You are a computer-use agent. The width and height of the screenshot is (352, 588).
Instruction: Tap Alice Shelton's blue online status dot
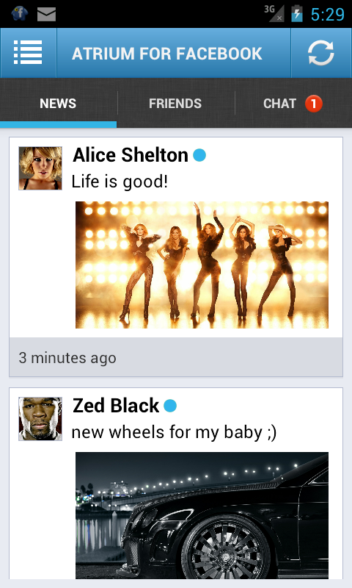[x=199, y=155]
